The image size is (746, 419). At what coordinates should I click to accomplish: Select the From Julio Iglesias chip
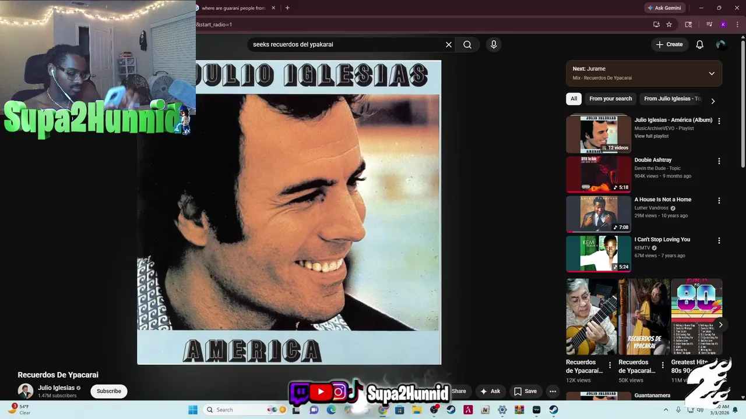coord(672,99)
